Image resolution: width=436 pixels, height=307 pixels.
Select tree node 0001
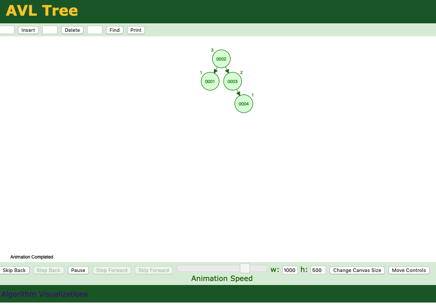pyautogui.click(x=210, y=81)
